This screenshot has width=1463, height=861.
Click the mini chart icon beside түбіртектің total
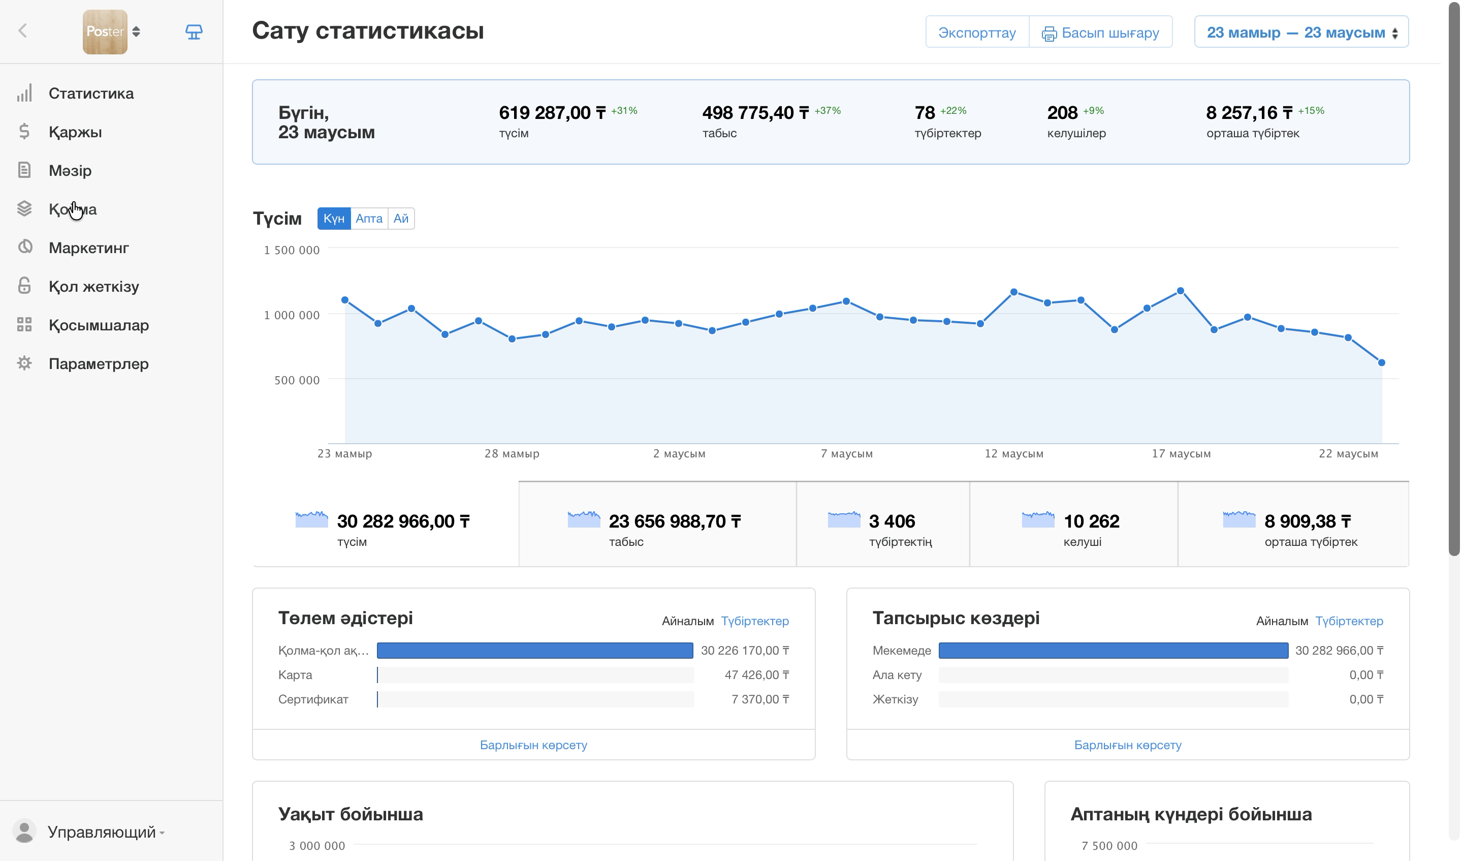pyautogui.click(x=844, y=519)
